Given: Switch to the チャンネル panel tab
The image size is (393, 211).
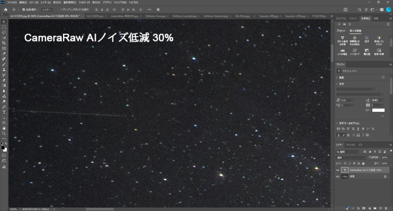Looking at the screenshot, I should coord(350,145).
